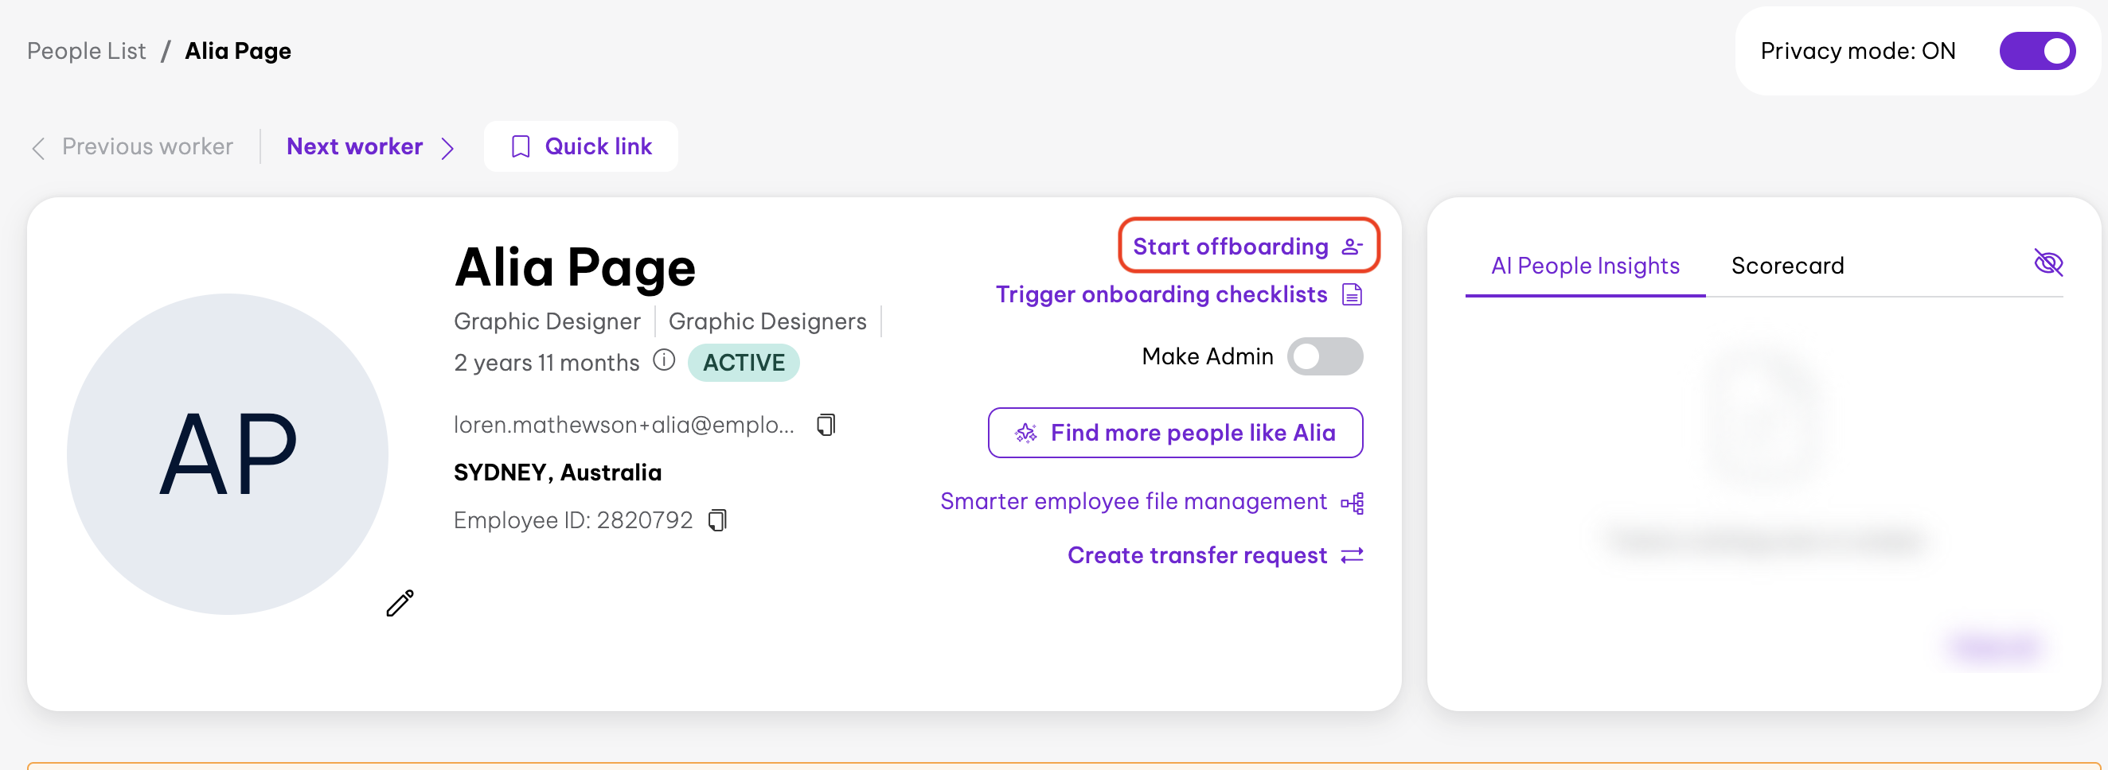Click the offboarding person icon
This screenshot has width=2108, height=770.
point(1352,247)
